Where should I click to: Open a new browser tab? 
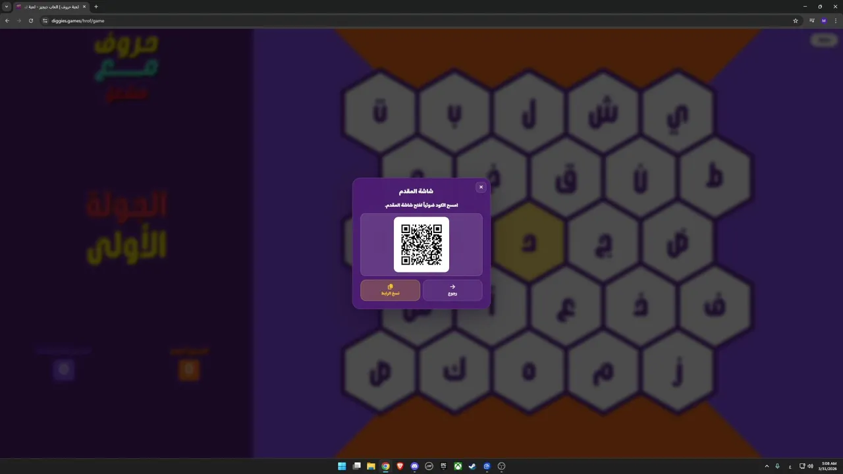tap(96, 7)
